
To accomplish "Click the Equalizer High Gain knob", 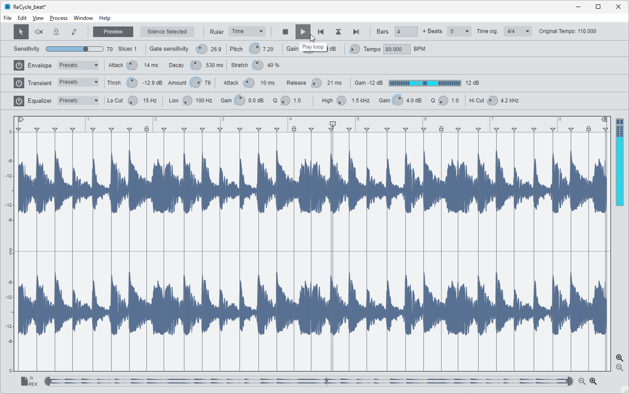I will [x=398, y=101].
